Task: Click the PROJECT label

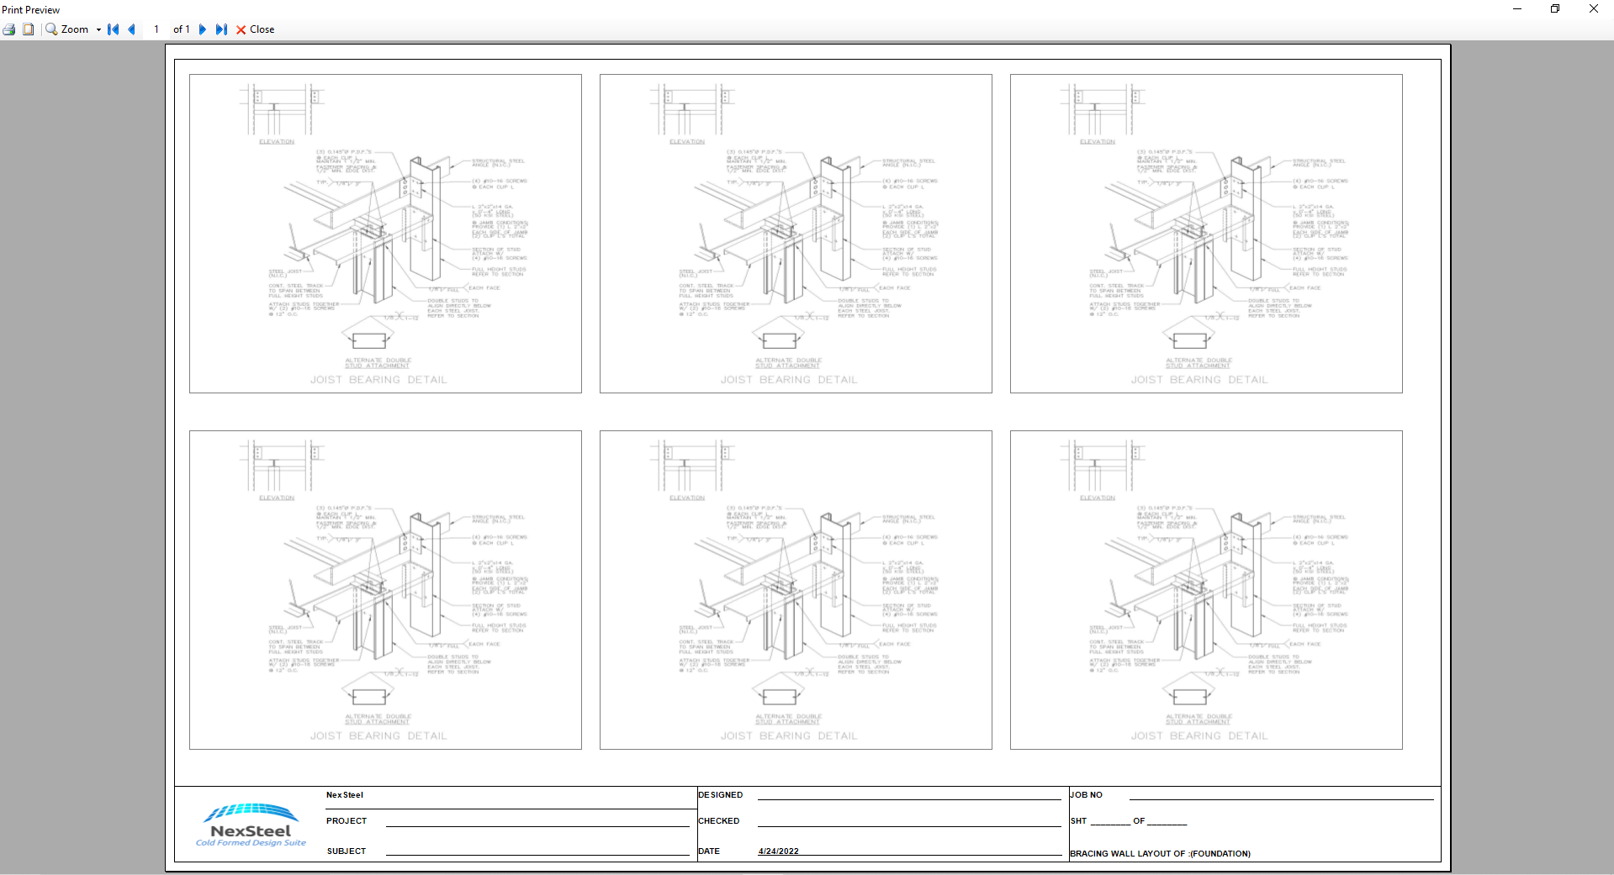Action: click(x=347, y=821)
